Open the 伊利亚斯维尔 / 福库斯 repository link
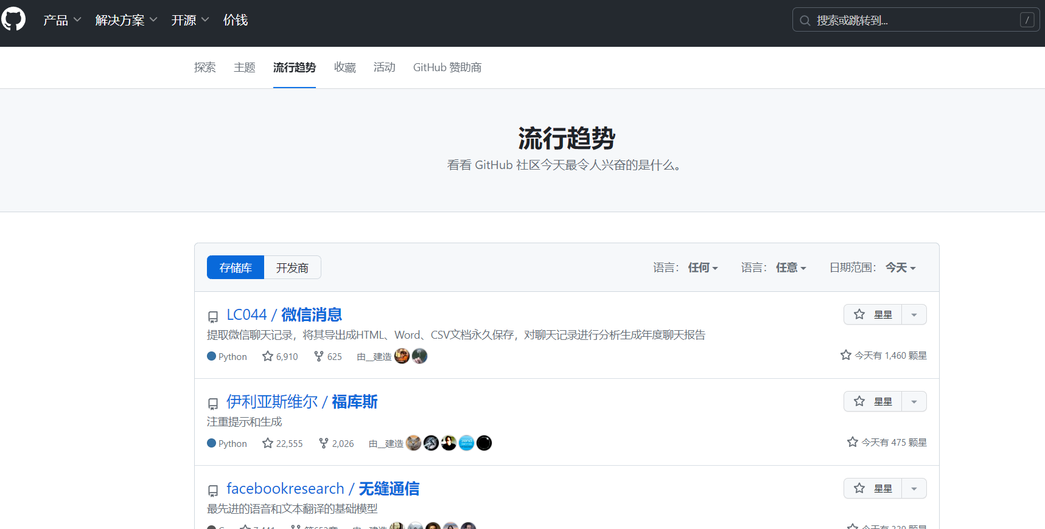Screen dimensions: 1045x529 point(302,401)
